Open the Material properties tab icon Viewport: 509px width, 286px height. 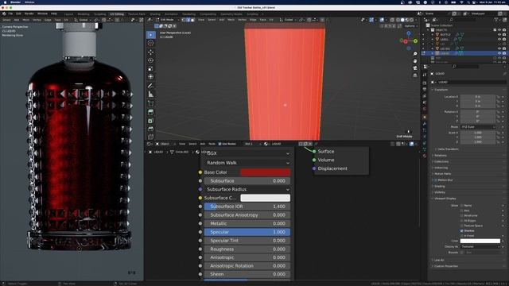(425, 156)
